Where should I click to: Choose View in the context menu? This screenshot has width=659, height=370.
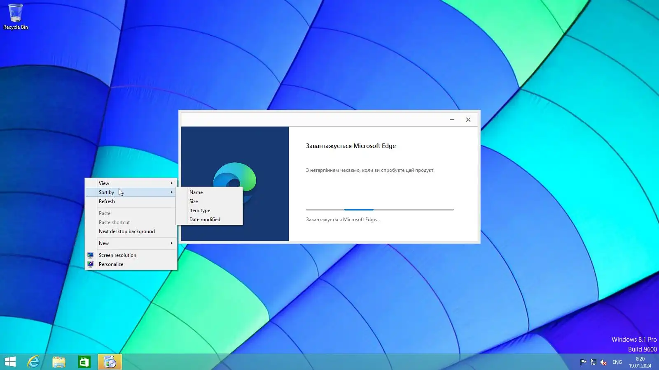(x=131, y=183)
